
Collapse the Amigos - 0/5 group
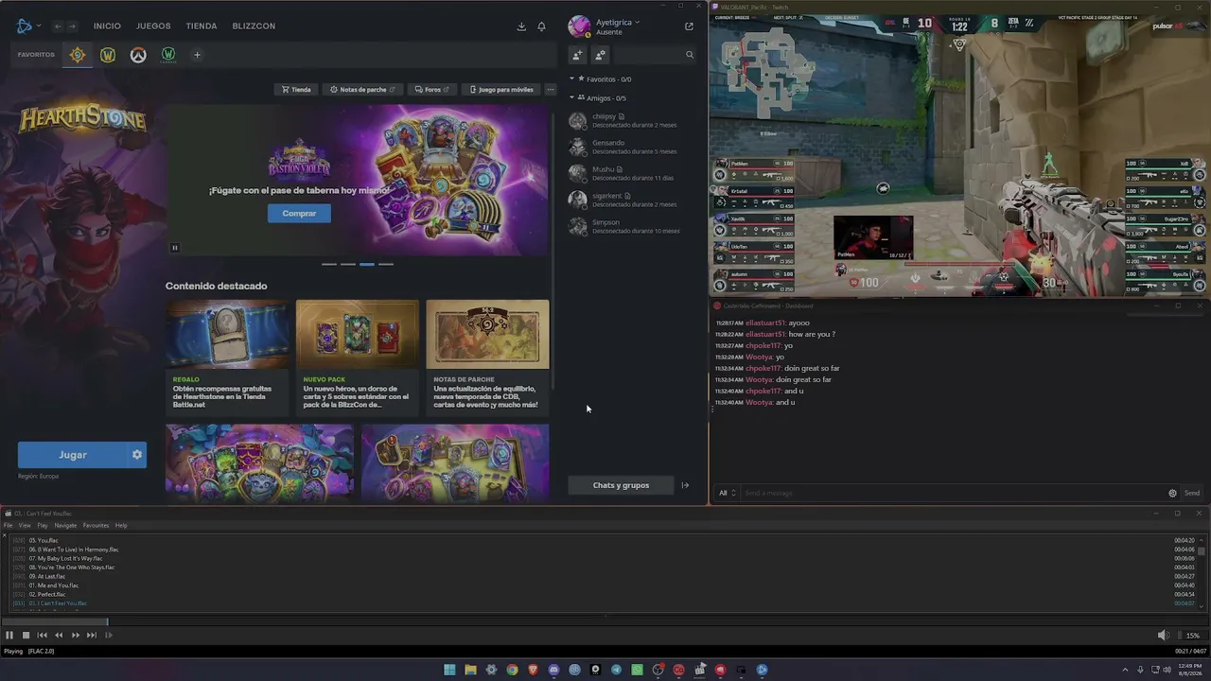(571, 97)
